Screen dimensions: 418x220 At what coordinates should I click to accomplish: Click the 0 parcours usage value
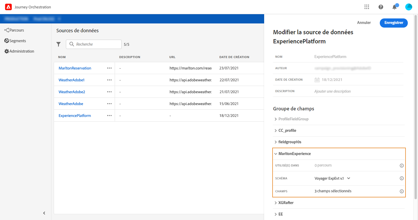coord(323,165)
